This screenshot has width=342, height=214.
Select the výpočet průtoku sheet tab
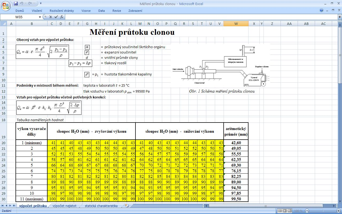[x=33, y=206]
